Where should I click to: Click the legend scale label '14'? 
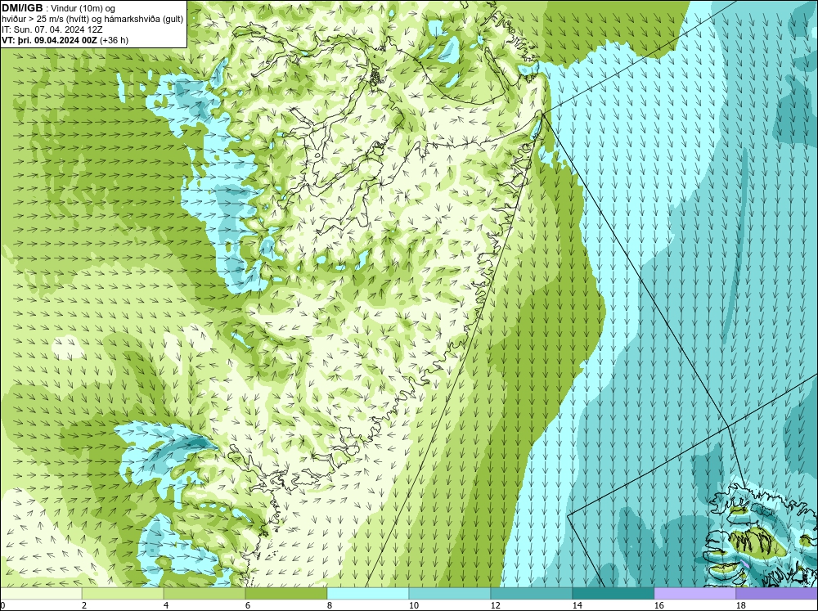(x=578, y=605)
